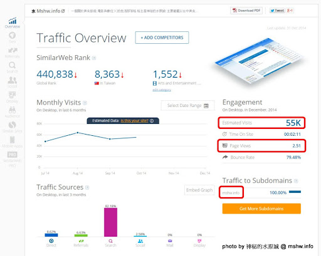Click the help icon next to Traffic to Subdomains
The width and height of the screenshot is (321, 256).
pos(296,181)
